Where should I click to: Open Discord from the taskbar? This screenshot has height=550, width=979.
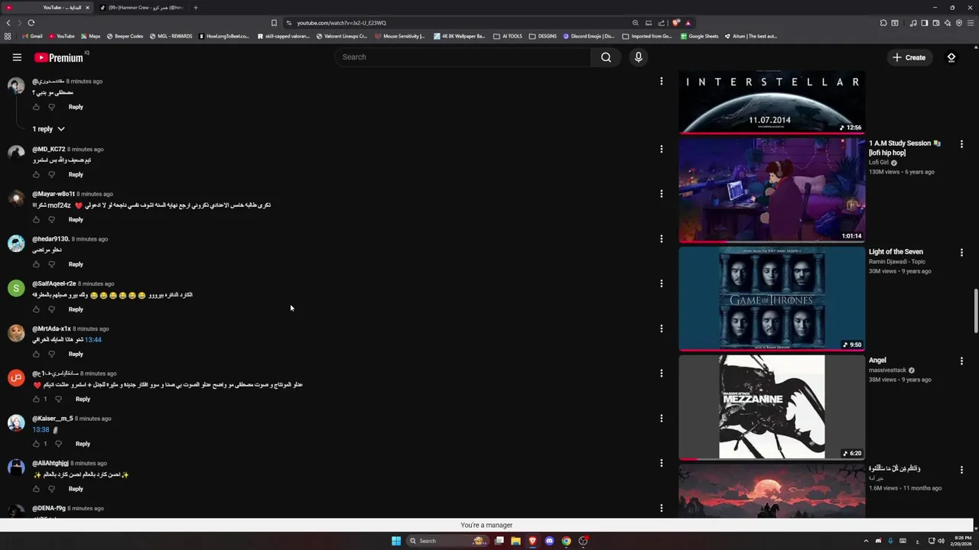click(549, 541)
